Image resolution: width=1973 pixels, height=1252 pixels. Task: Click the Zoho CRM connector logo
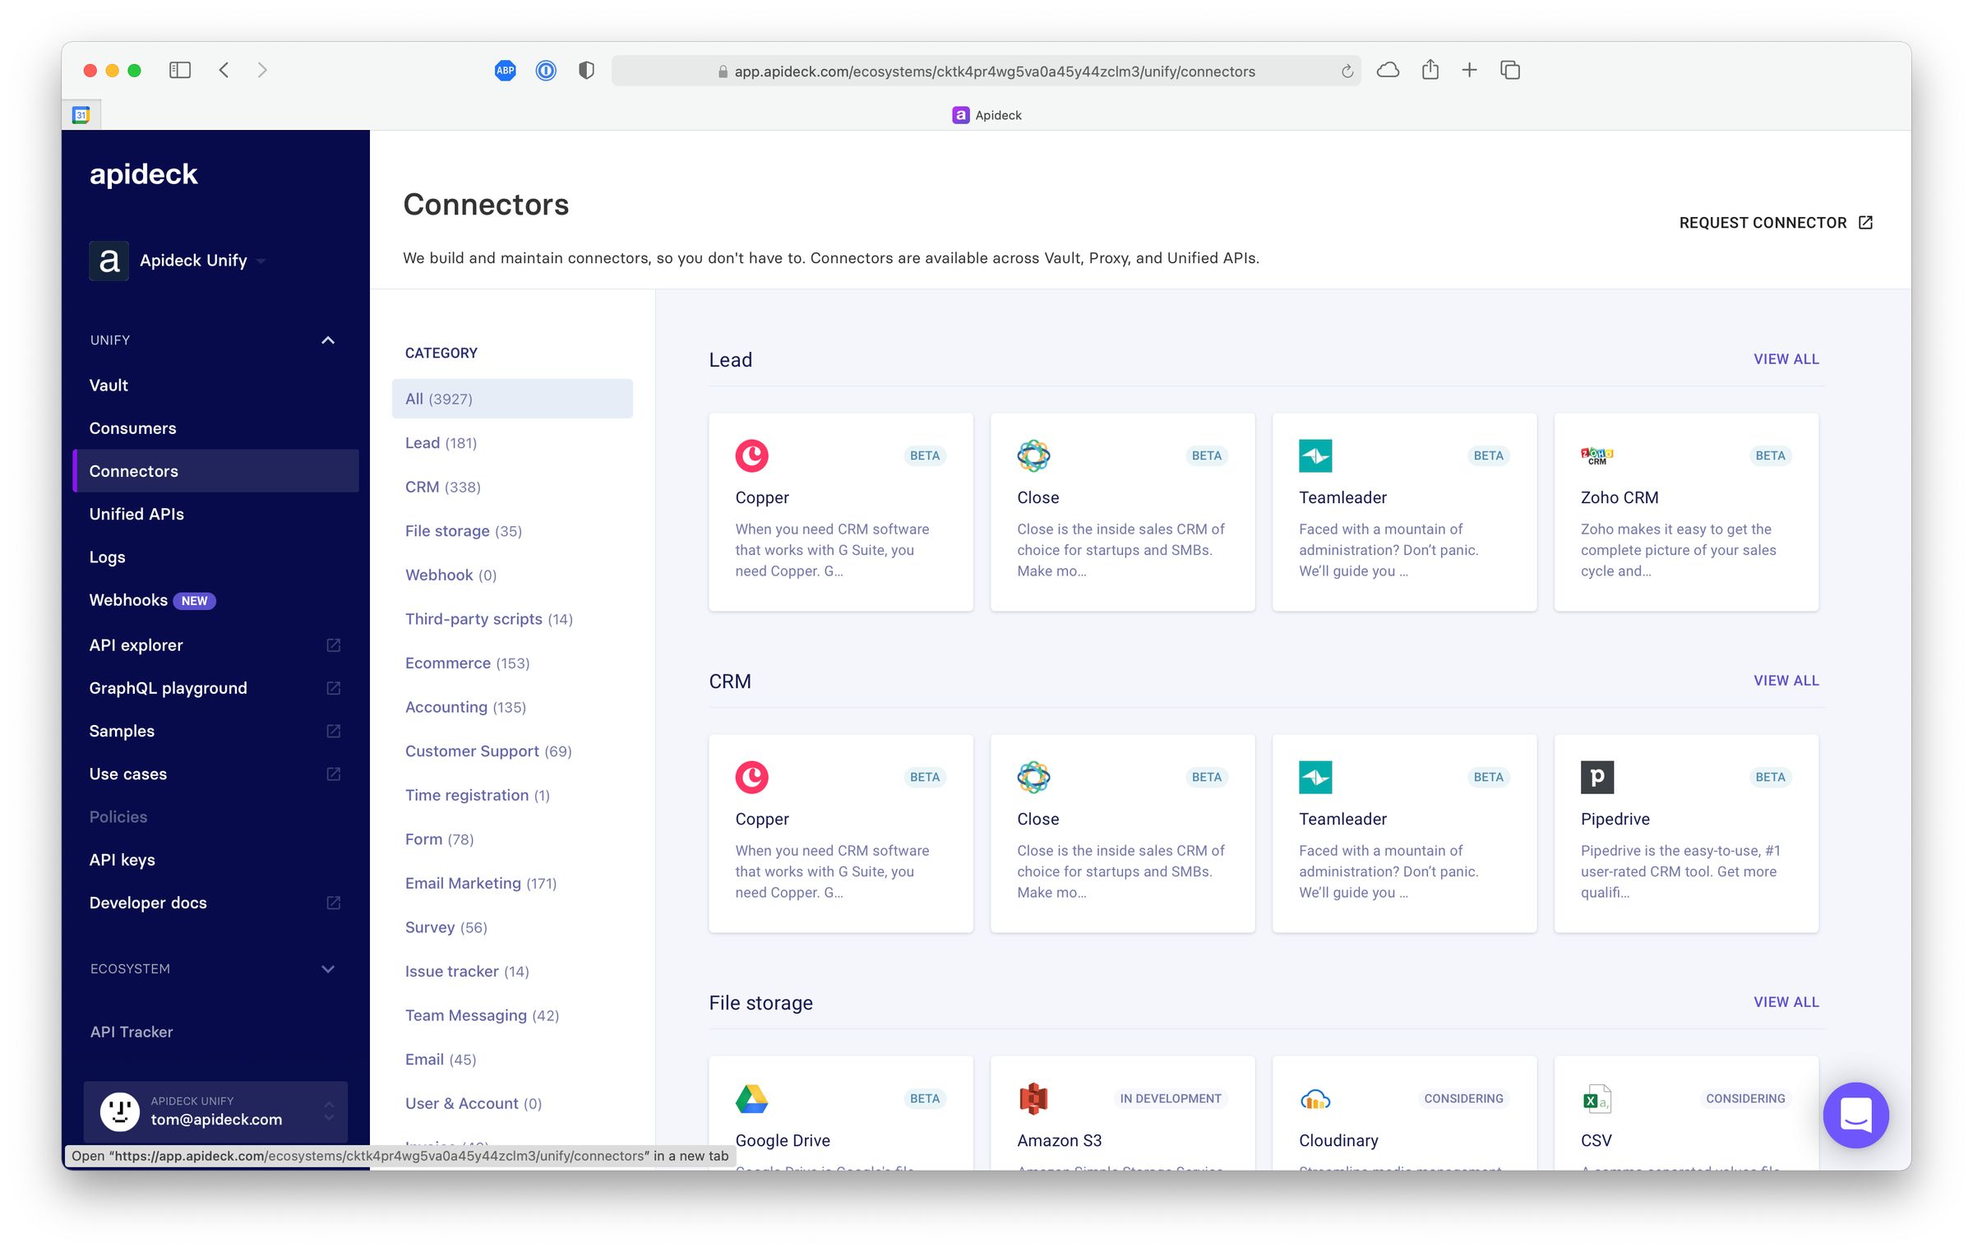tap(1596, 455)
